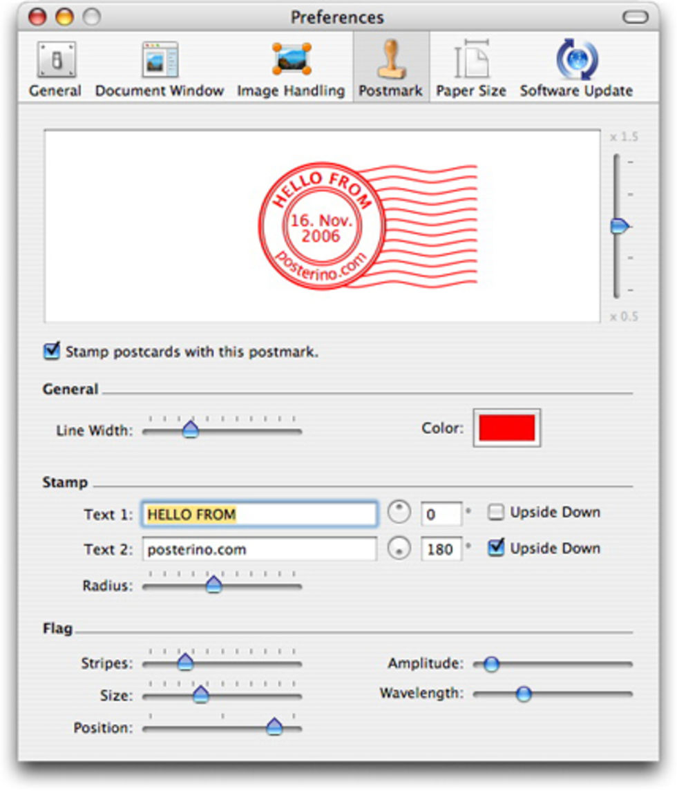Open the Software Update globe icon
Image resolution: width=677 pixels, height=791 pixels.
(x=576, y=61)
